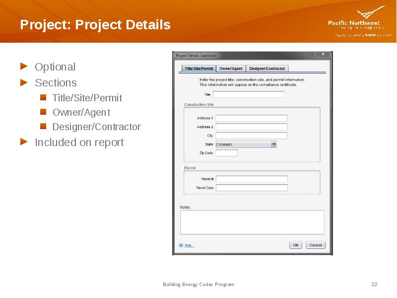This screenshot has width=397, height=298.
Task: Click the Pacific Northwest logo
Action: pyautogui.click(x=360, y=21)
